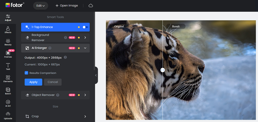Click the AI Enlarger expand icon
The height and width of the screenshot is (122, 258).
click(27, 48)
